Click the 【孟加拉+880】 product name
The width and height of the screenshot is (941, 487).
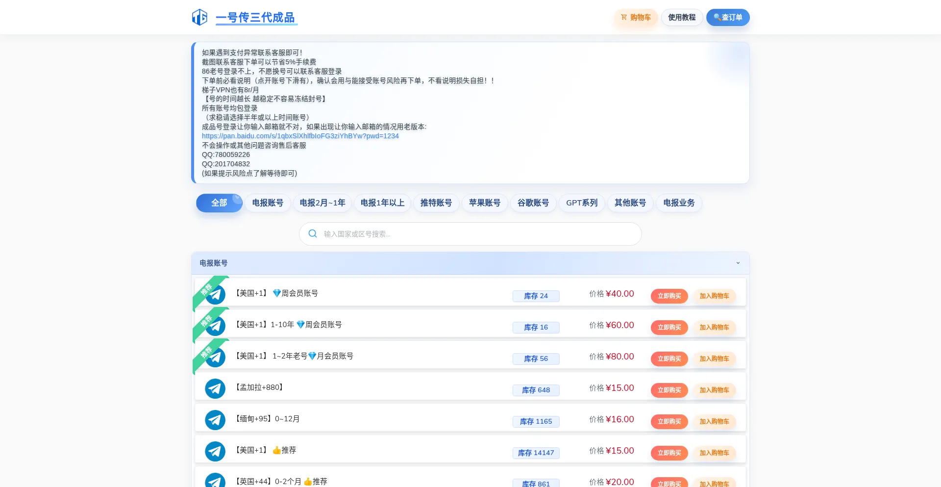tap(259, 387)
